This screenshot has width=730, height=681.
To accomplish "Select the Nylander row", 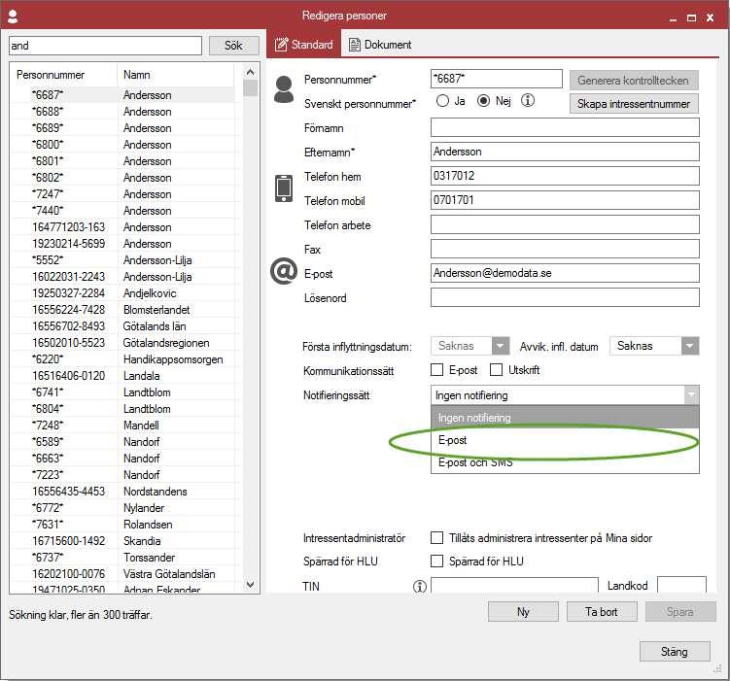I will coord(122,508).
